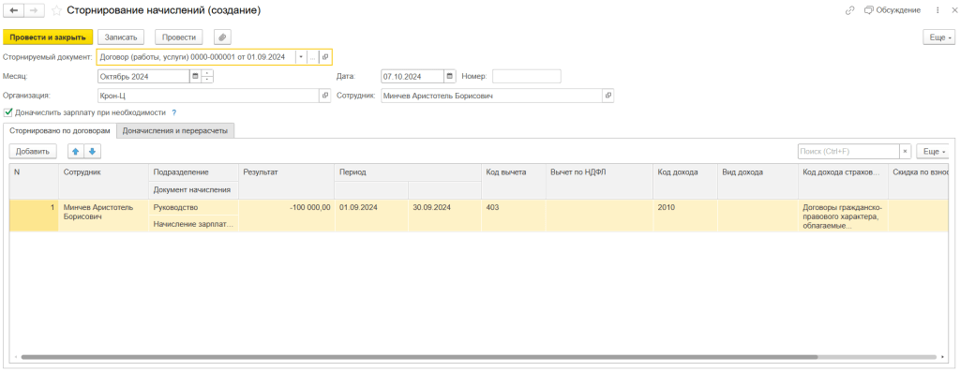Screen dimensions: 960x372
Task: Click the Вид дохода column header
Action: (757, 181)
